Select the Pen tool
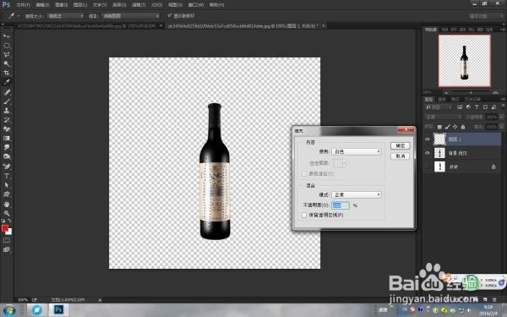Viewport: 507px width, 317px height. [7, 167]
